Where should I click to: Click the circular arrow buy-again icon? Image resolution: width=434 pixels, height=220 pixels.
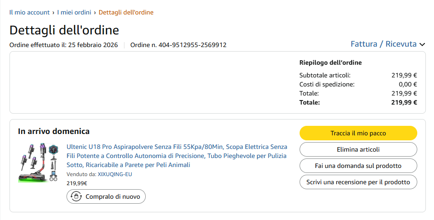[x=76, y=196]
